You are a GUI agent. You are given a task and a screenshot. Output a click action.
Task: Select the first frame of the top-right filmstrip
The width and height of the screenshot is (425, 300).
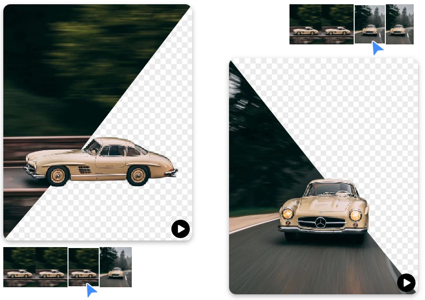tap(304, 24)
